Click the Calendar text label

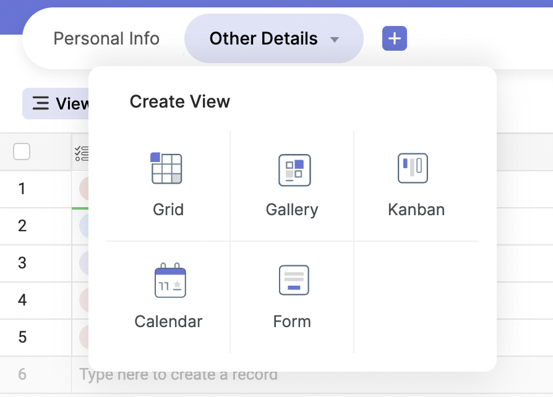click(168, 322)
